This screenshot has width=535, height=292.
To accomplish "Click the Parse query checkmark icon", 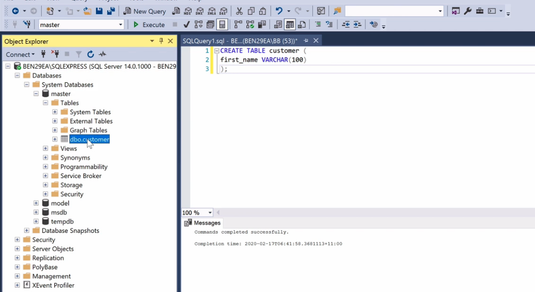I will click(x=187, y=25).
